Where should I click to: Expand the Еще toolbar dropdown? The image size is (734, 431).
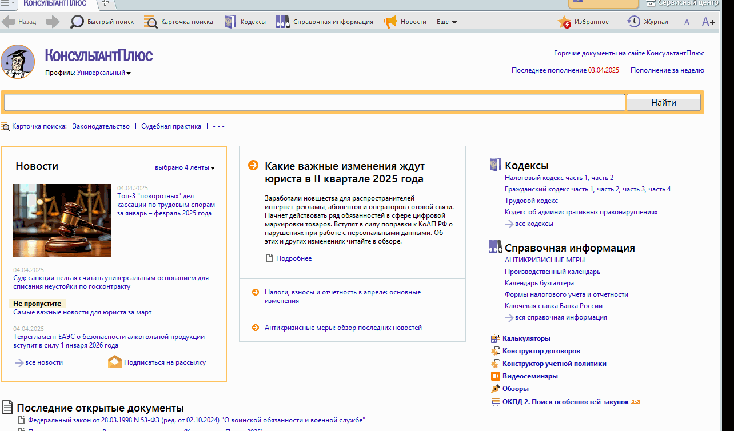446,22
